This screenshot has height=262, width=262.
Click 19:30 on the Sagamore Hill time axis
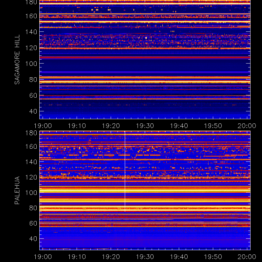click(145, 126)
